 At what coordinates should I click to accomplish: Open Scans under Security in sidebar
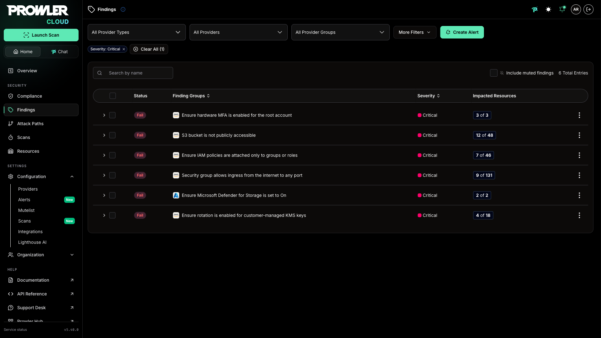click(41, 137)
